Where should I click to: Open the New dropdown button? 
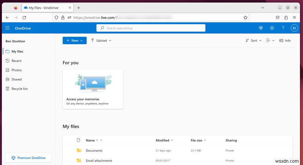click(75, 40)
